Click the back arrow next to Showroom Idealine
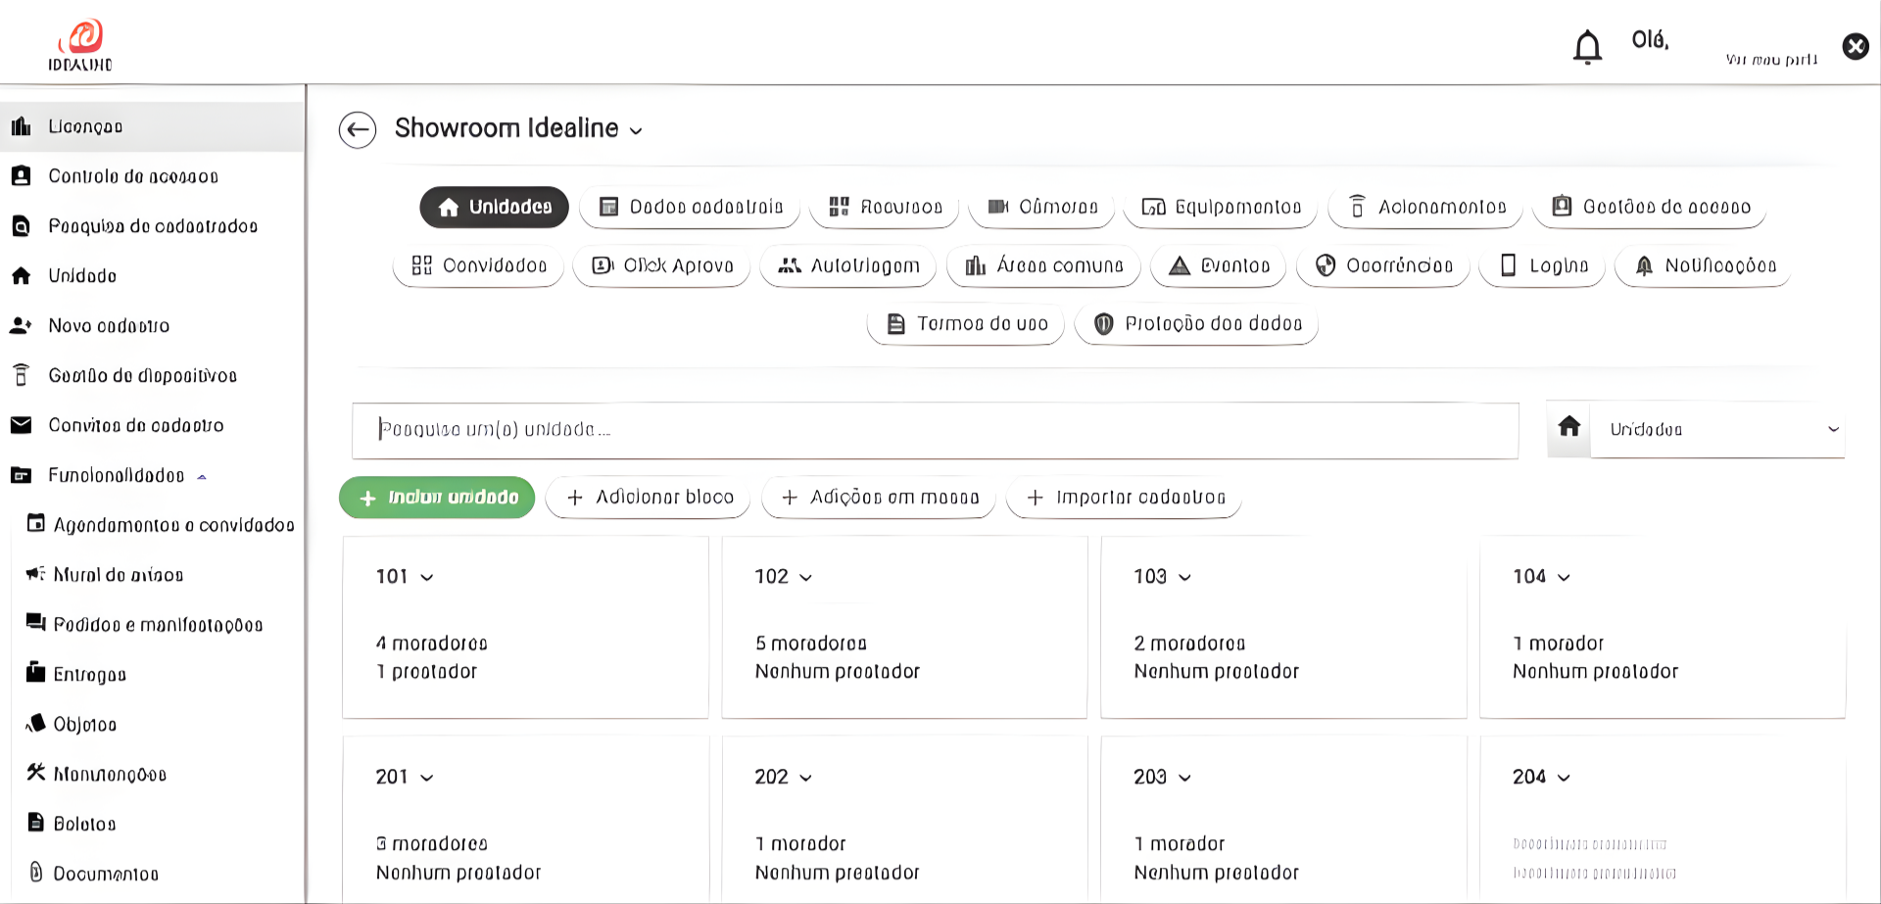This screenshot has height=904, width=1881. pyautogui.click(x=358, y=129)
